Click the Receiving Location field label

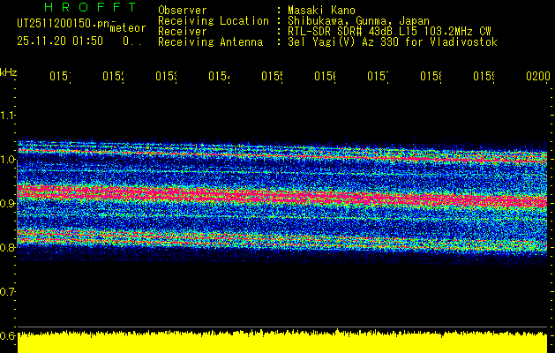(213, 20)
